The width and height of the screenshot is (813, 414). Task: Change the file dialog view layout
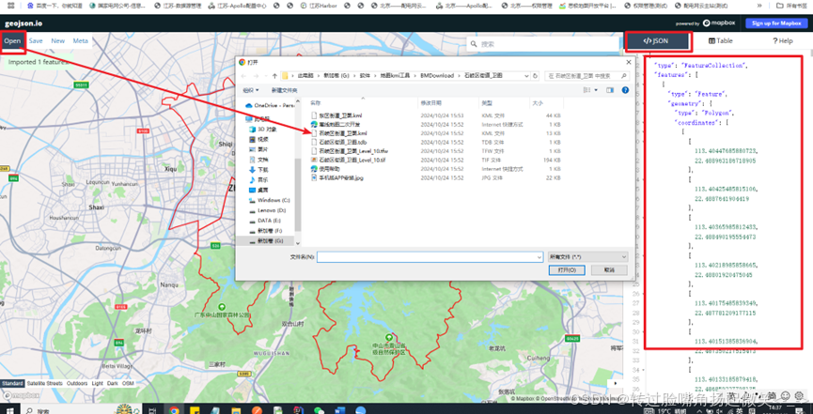586,90
